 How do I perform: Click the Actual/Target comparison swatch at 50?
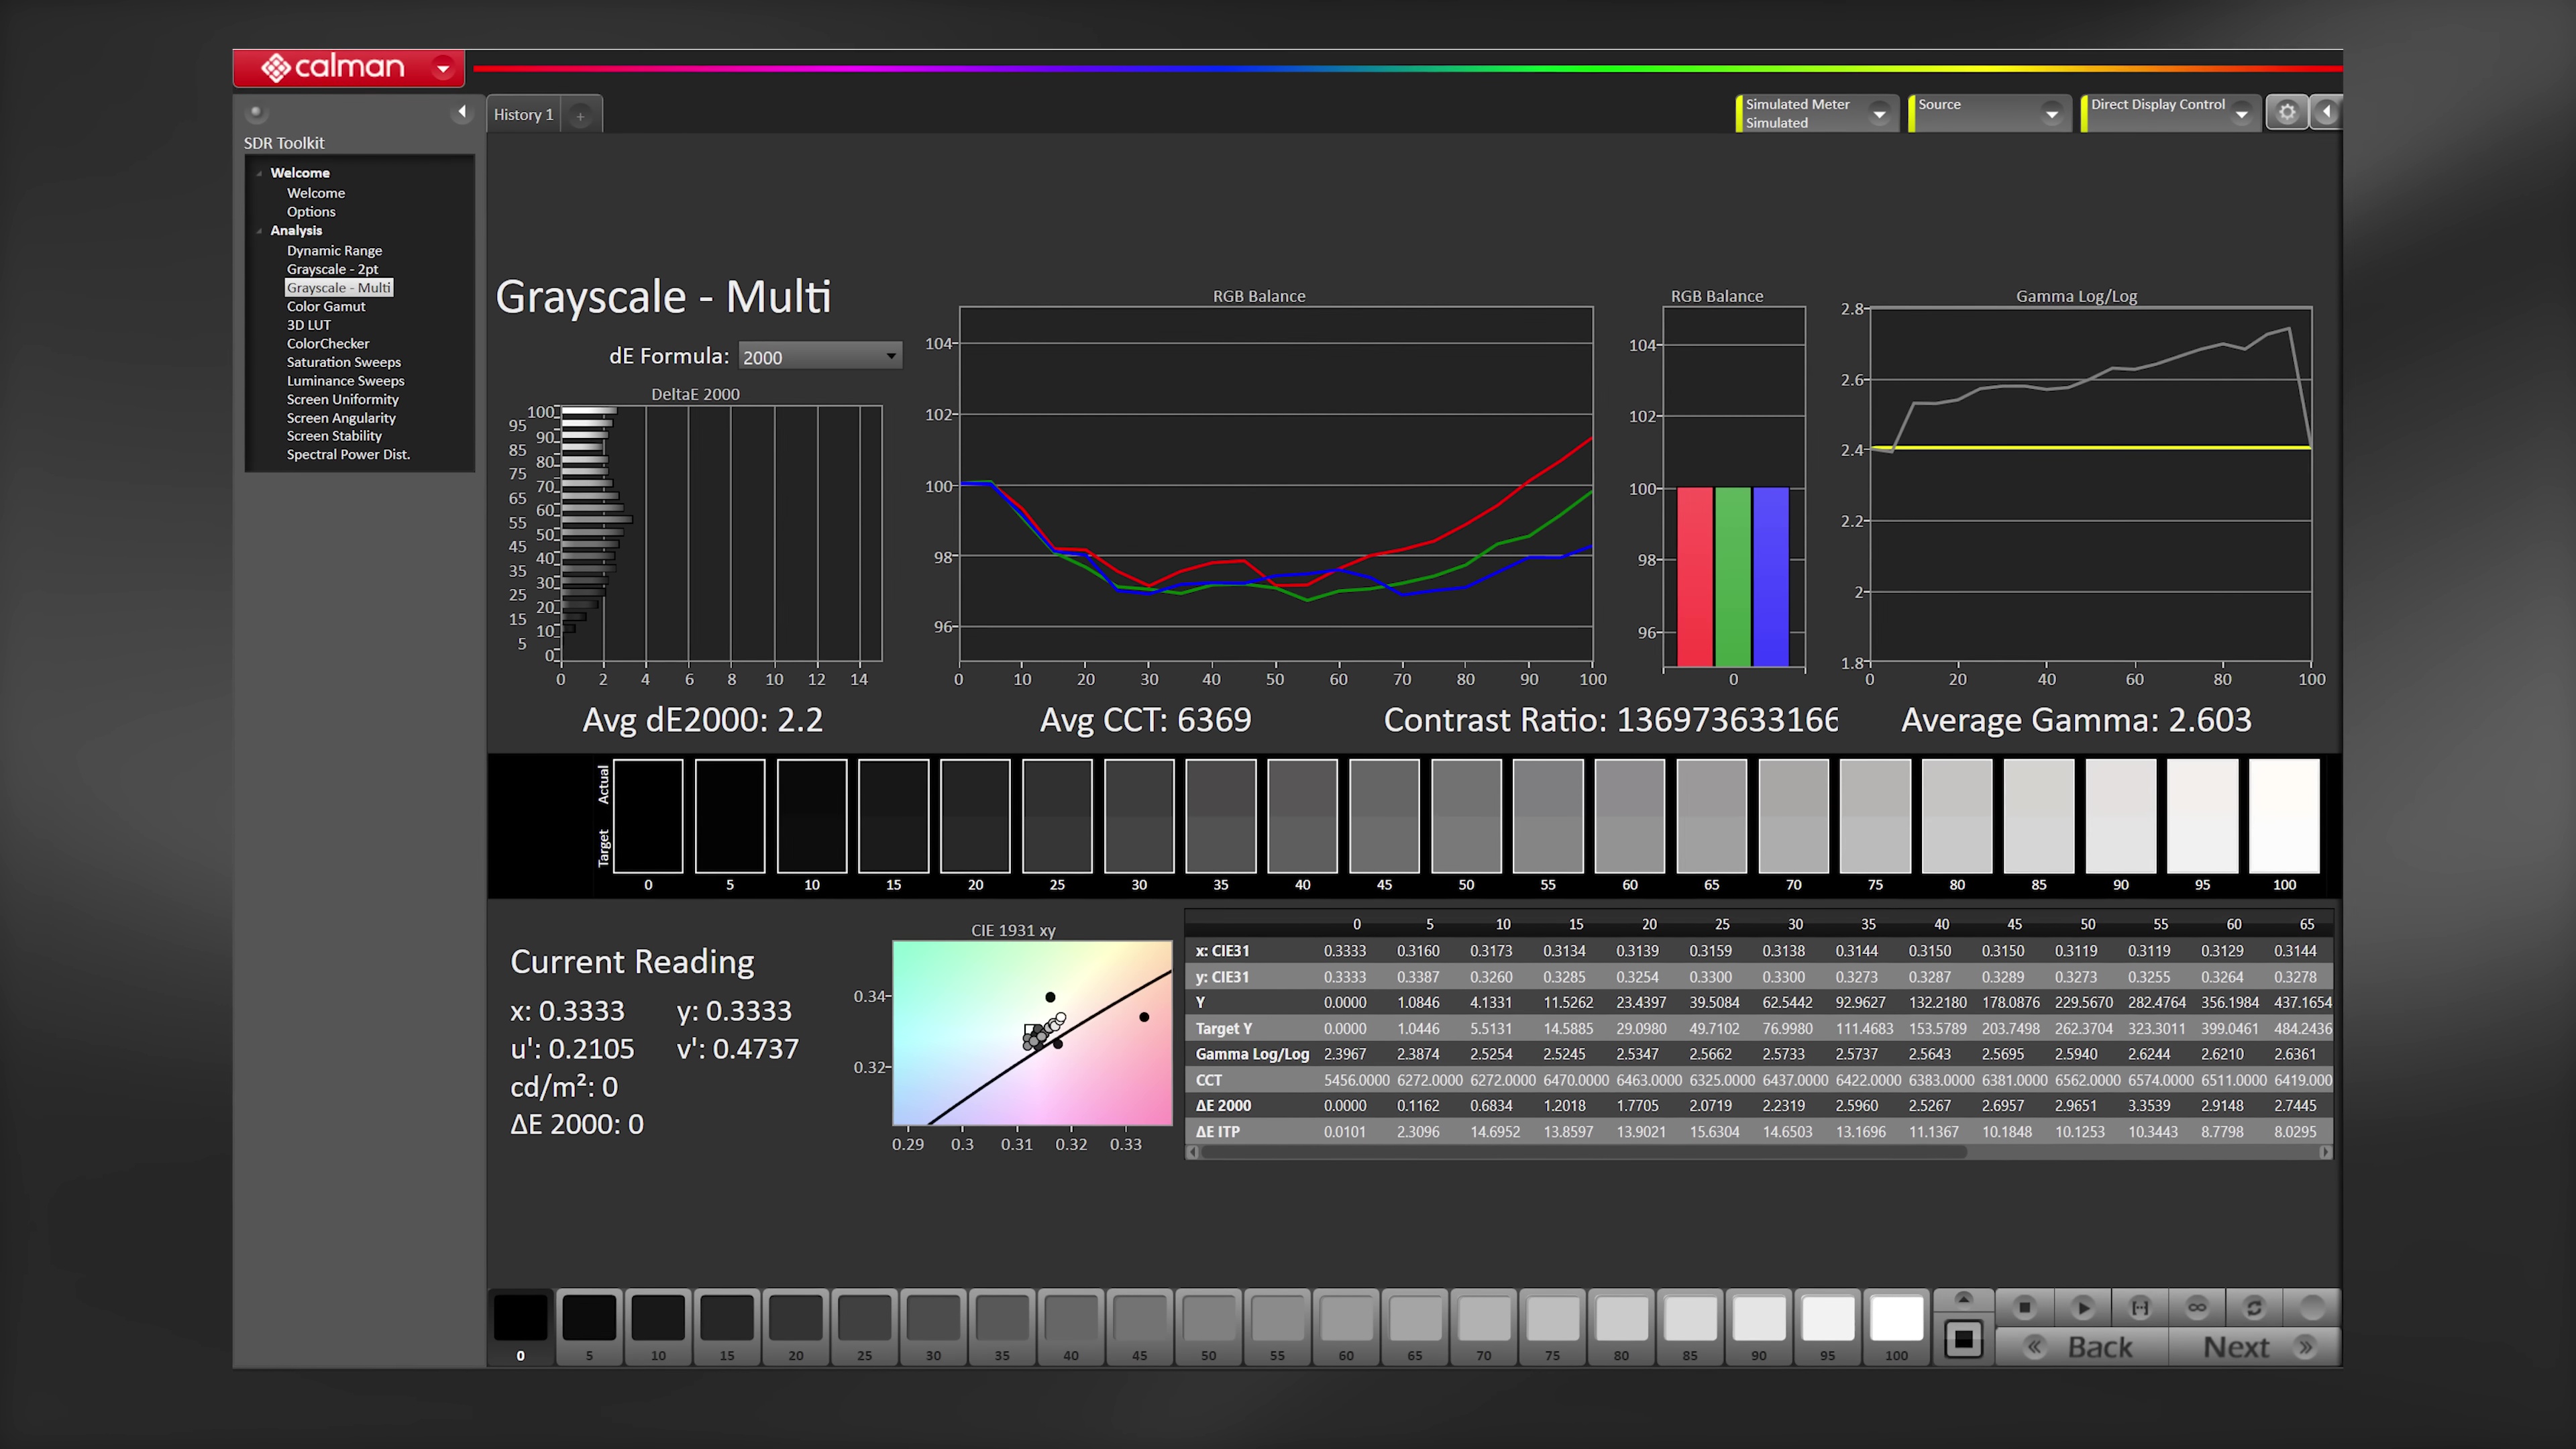[1466, 816]
